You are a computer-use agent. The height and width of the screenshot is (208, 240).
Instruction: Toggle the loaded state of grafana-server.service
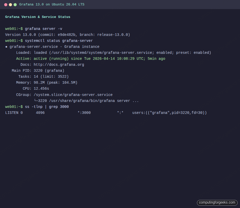41,53
